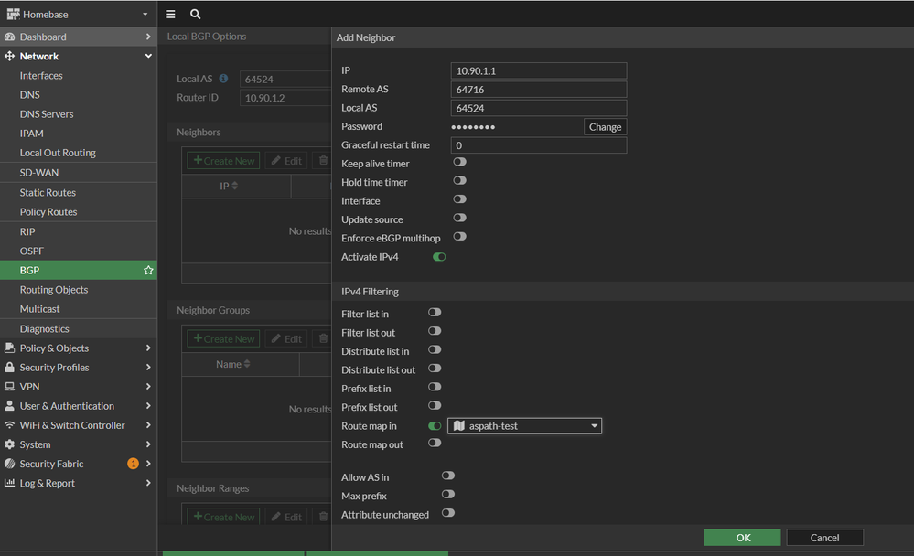The image size is (914, 556).
Task: Click the Remote AS input field
Action: (x=538, y=90)
